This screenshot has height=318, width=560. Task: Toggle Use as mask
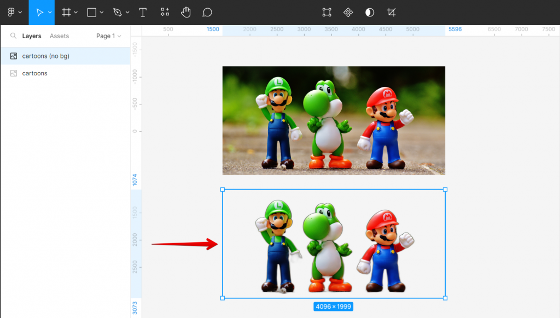coord(370,12)
